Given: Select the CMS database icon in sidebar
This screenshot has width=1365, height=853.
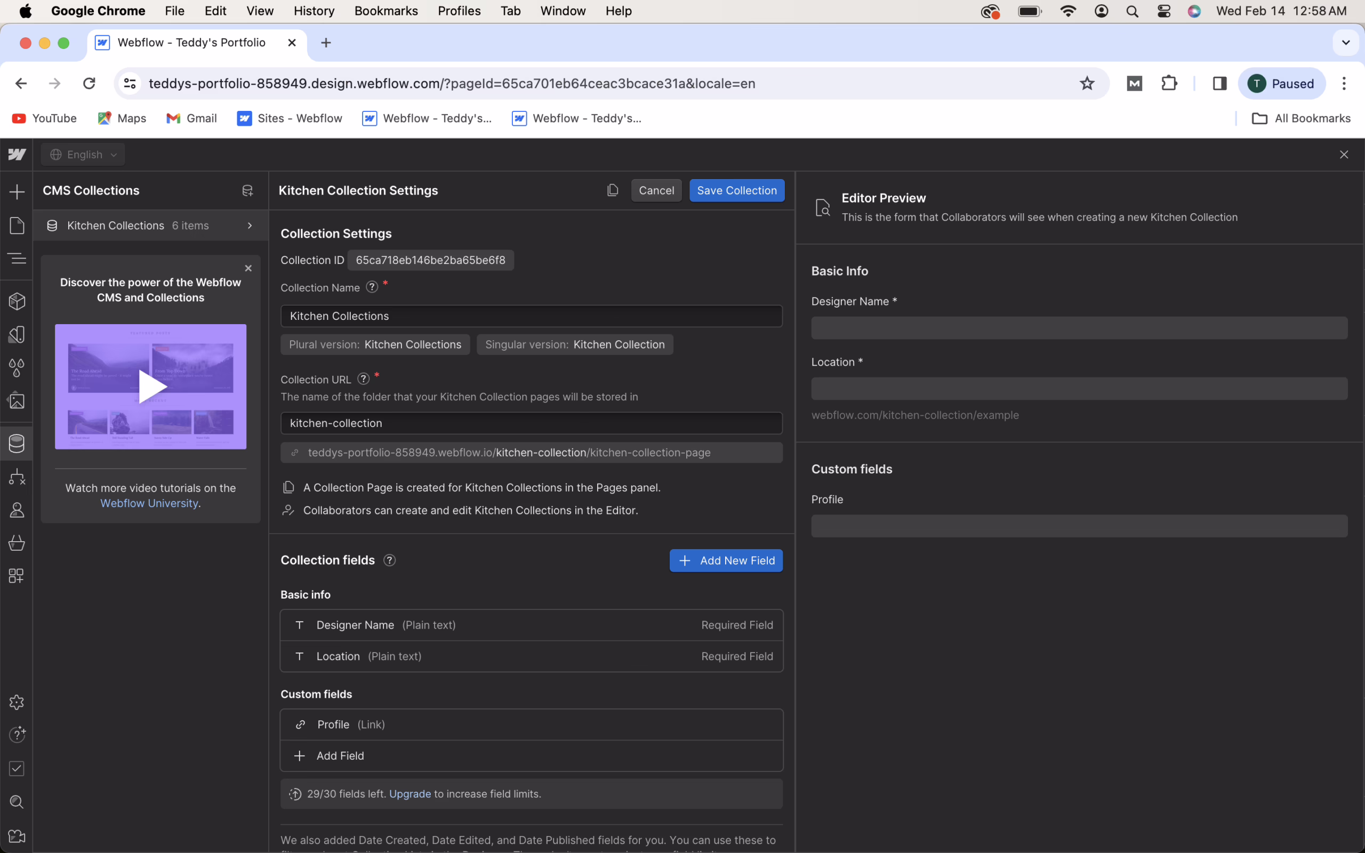Looking at the screenshot, I should tap(17, 444).
